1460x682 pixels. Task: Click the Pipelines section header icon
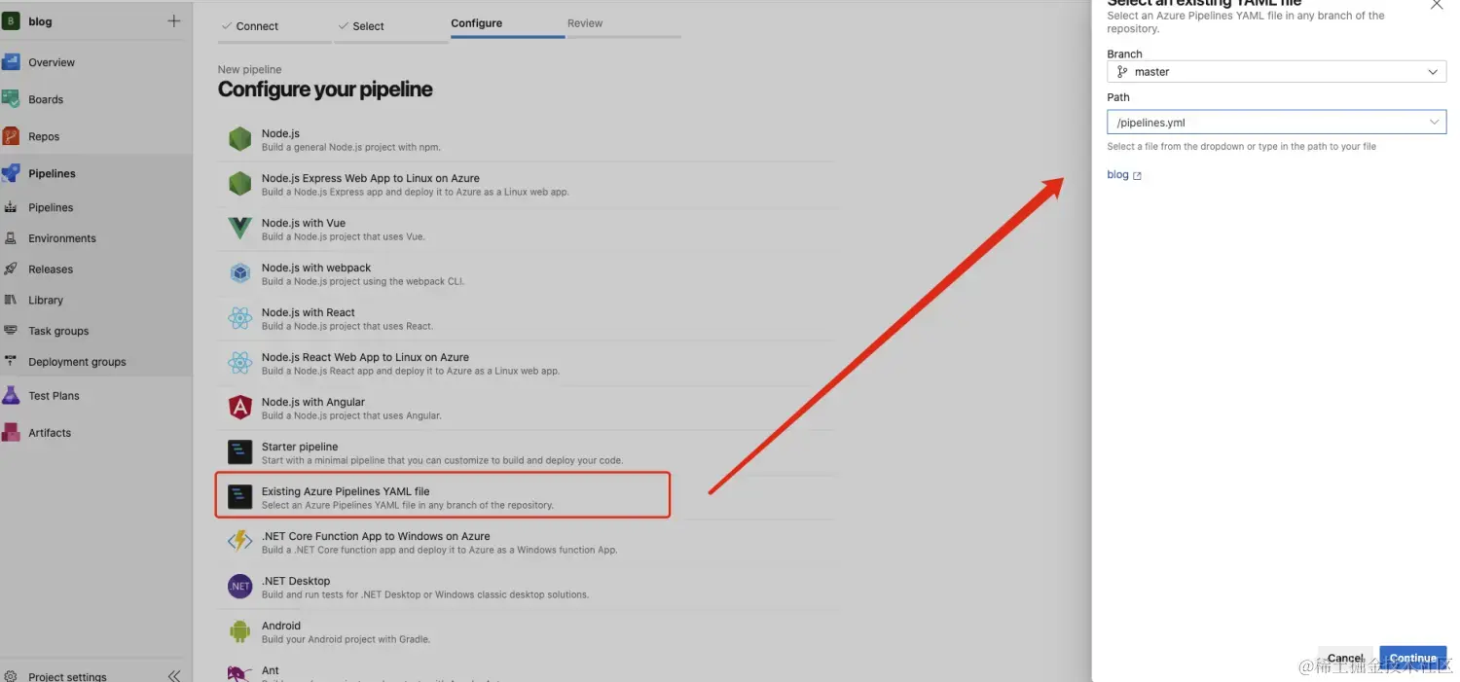(11, 173)
